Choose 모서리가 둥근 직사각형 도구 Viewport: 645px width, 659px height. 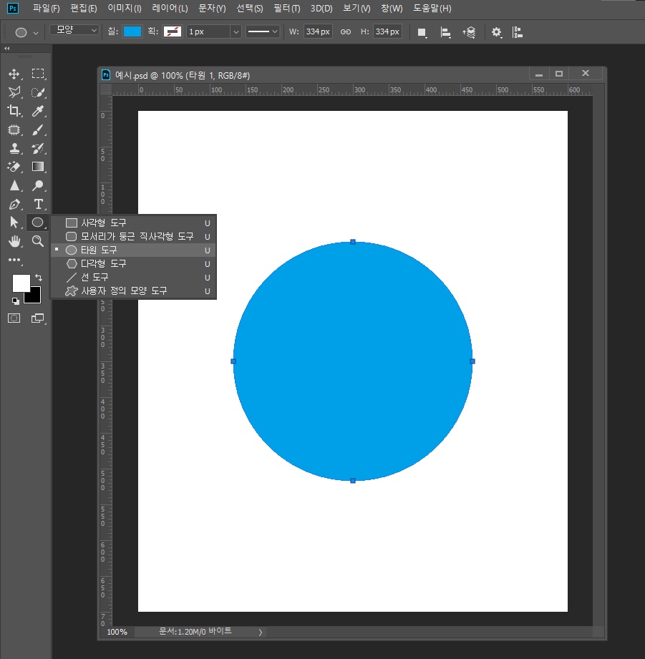tap(134, 236)
